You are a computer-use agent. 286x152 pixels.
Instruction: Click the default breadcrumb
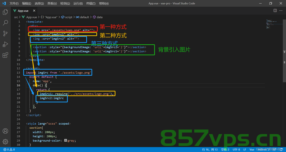82,17
